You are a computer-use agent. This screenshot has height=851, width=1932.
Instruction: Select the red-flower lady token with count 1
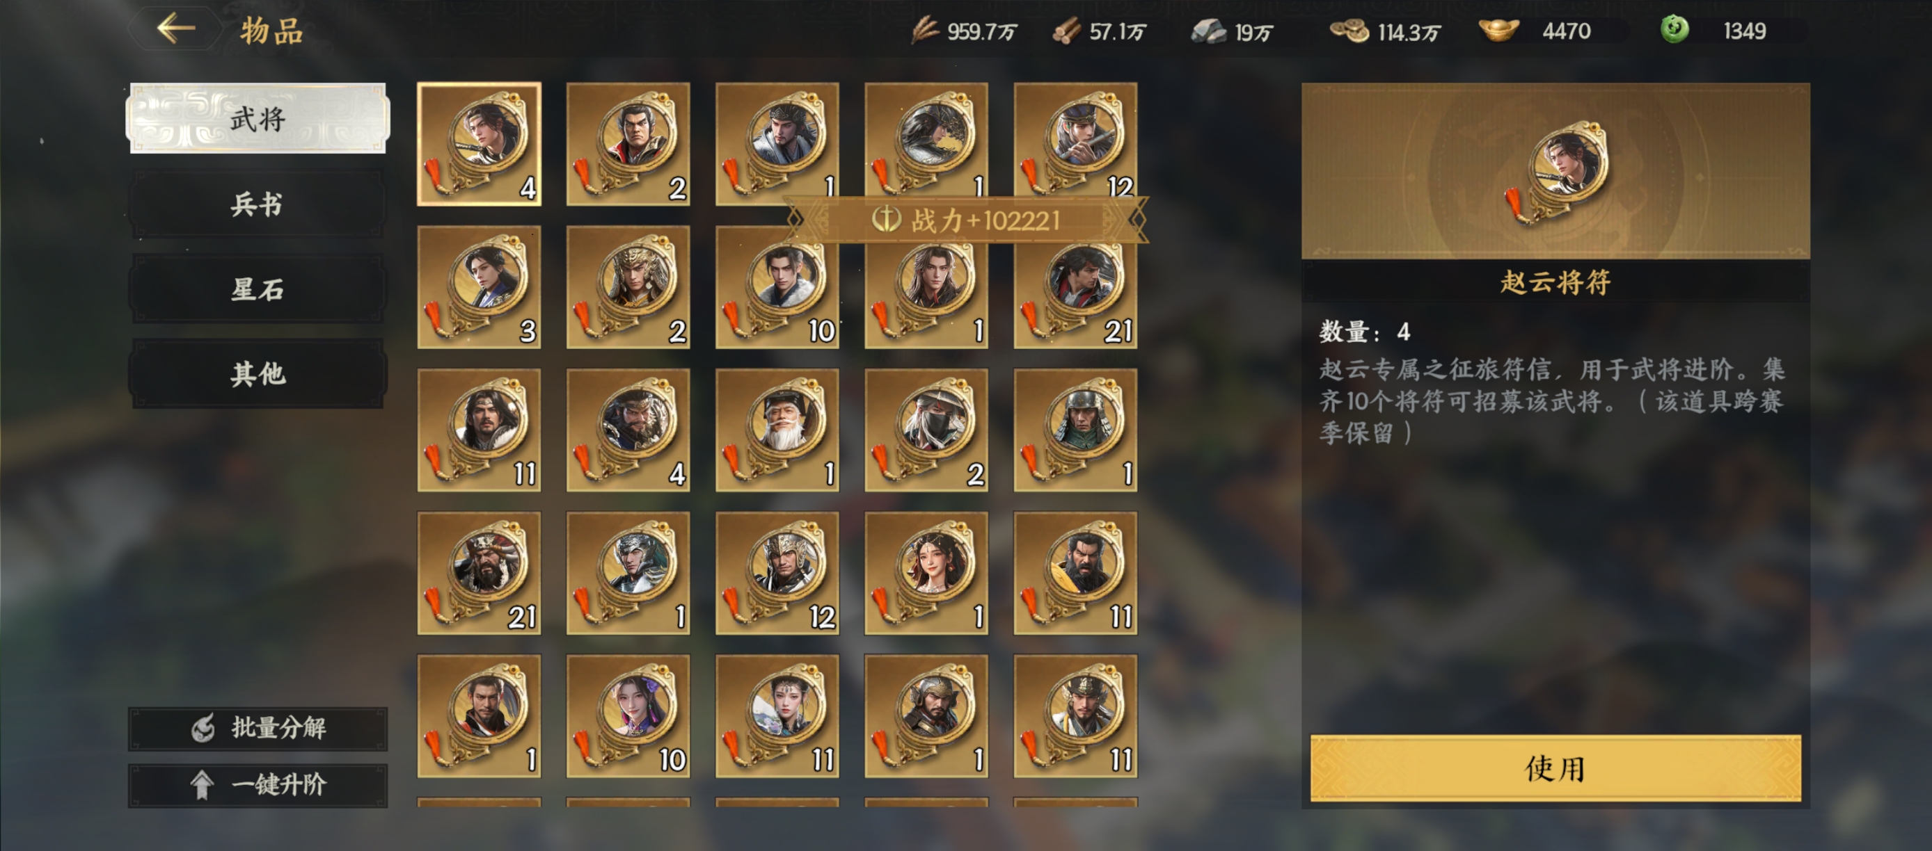pyautogui.click(x=926, y=573)
